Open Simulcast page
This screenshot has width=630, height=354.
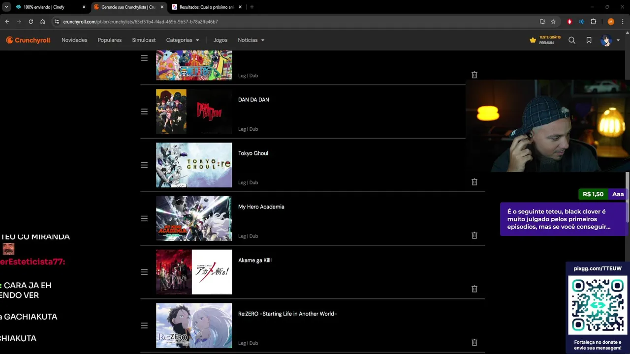tap(144, 40)
